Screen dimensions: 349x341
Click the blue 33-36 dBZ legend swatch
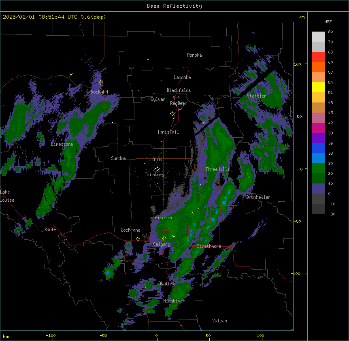[318, 148]
